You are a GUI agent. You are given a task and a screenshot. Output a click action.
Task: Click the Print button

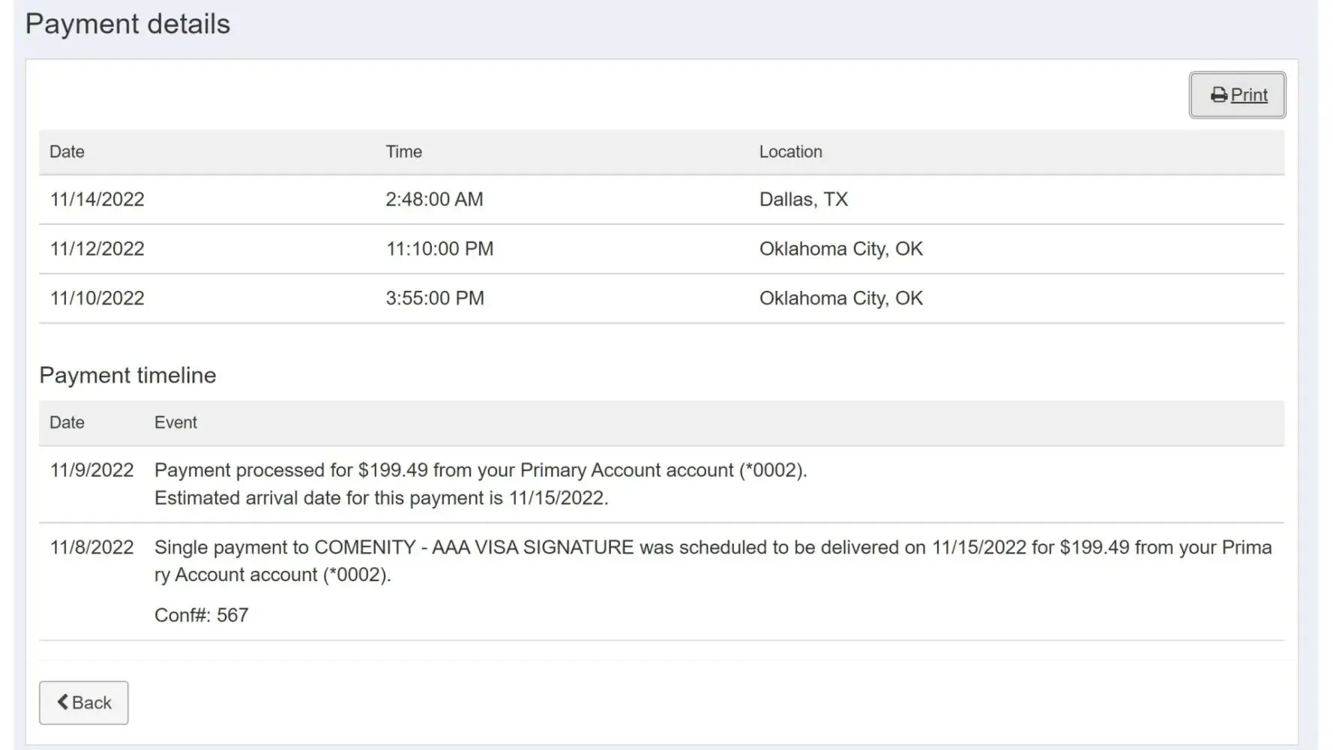(x=1237, y=95)
